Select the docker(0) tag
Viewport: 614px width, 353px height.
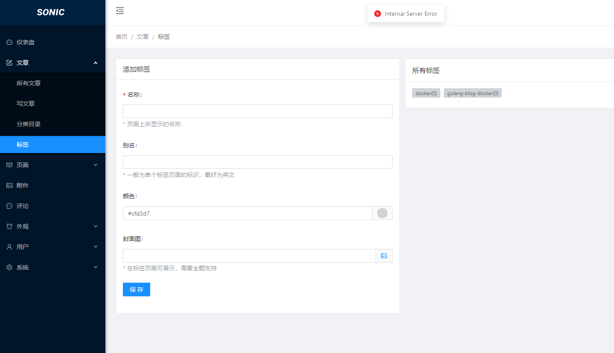[426, 93]
